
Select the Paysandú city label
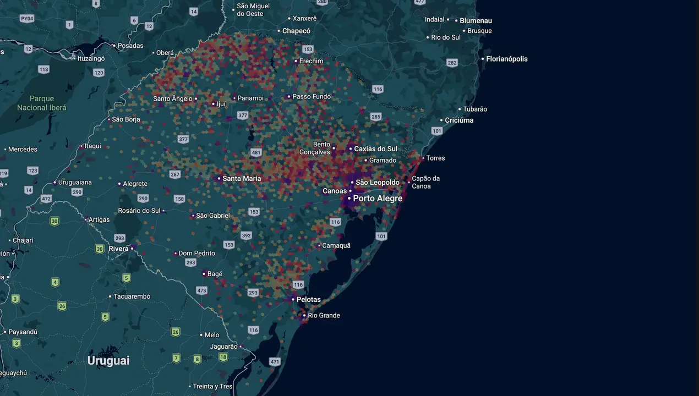(23, 332)
